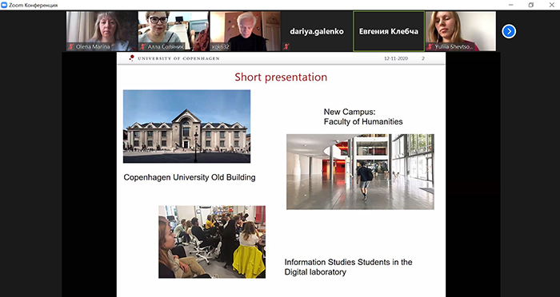Screen dimensions: 560x297
Task: Click the University of Copenhagen seal logo
Action: coord(131,58)
